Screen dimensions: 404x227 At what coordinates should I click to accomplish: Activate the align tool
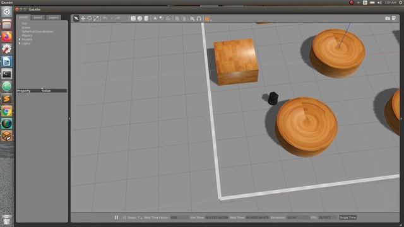193,18
